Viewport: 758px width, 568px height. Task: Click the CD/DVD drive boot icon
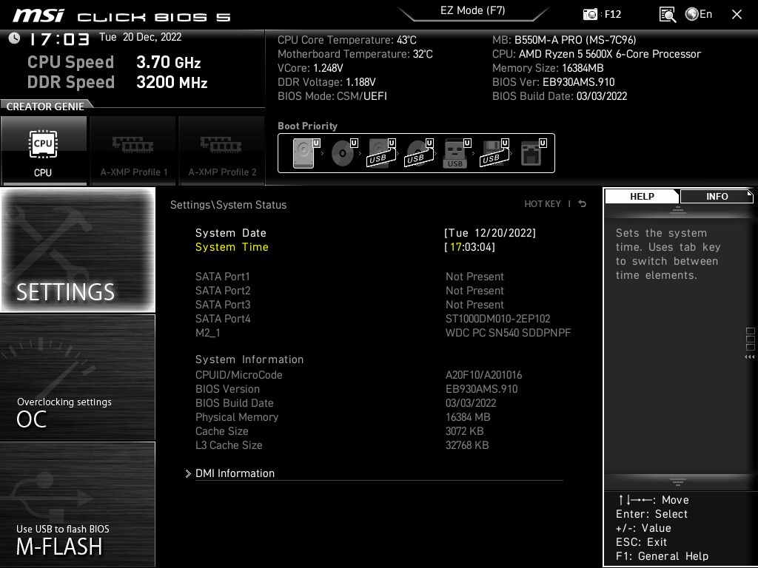tap(343, 153)
